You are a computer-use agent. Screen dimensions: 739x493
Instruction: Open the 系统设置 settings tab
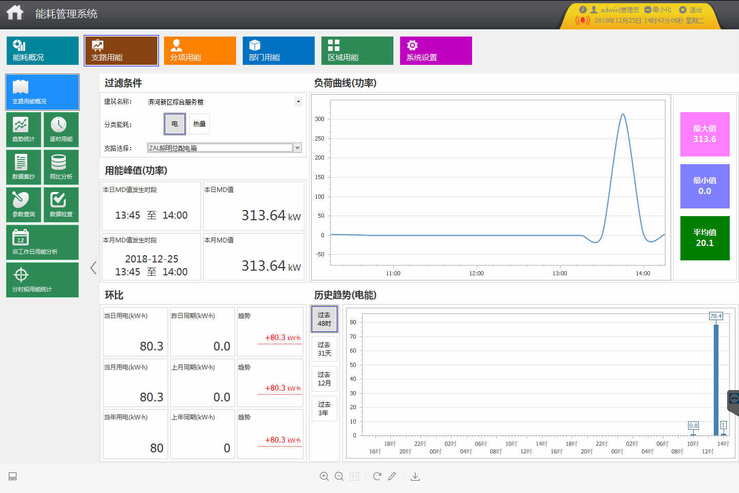436,50
